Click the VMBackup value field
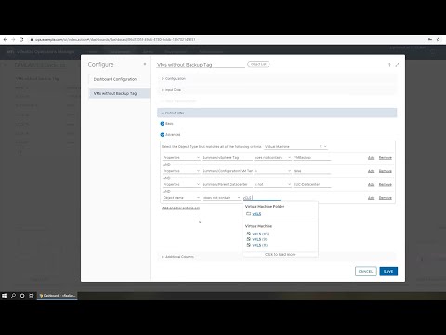The height and width of the screenshot is (335, 446). tap(312, 158)
